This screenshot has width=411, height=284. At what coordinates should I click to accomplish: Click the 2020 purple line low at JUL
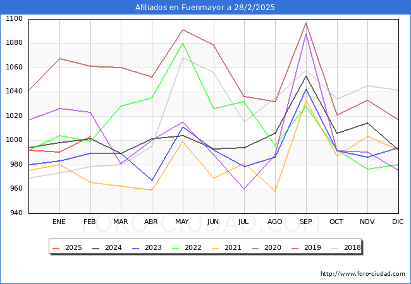[244, 189]
